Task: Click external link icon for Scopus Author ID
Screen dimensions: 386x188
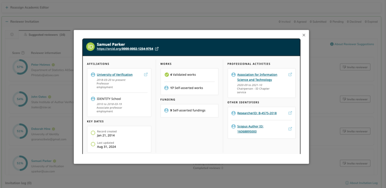Action: click(290, 129)
